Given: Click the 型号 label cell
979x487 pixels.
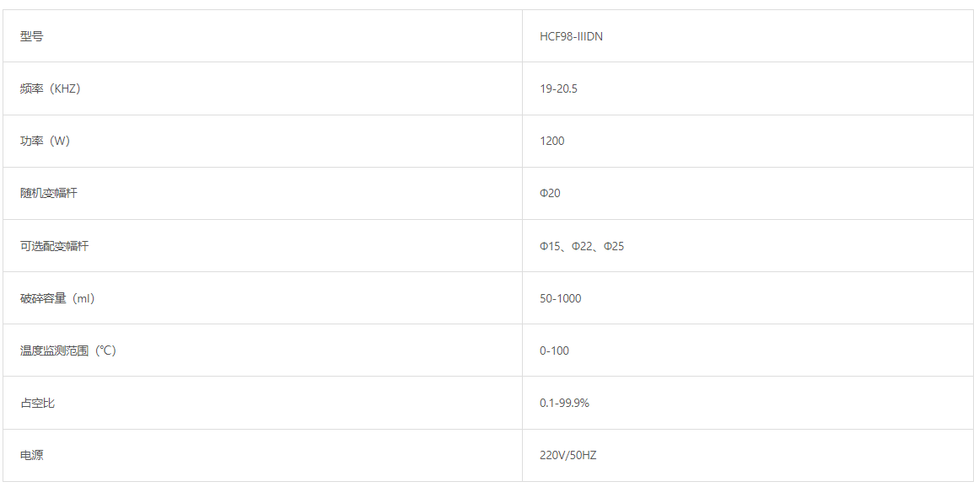Looking at the screenshot, I should click(262, 36).
